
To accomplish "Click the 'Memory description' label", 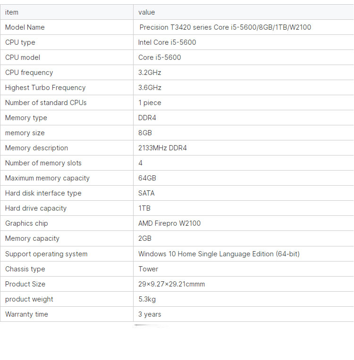I will click(x=36, y=148).
